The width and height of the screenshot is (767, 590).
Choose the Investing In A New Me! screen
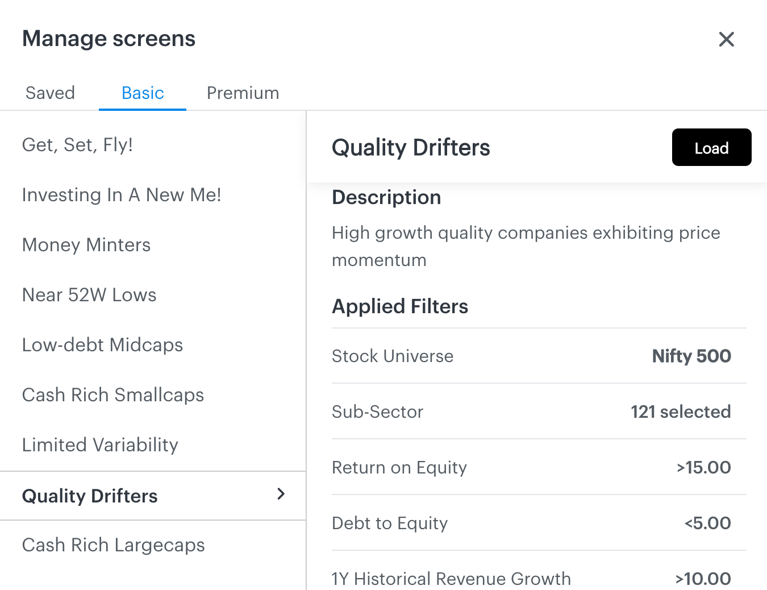point(122,195)
